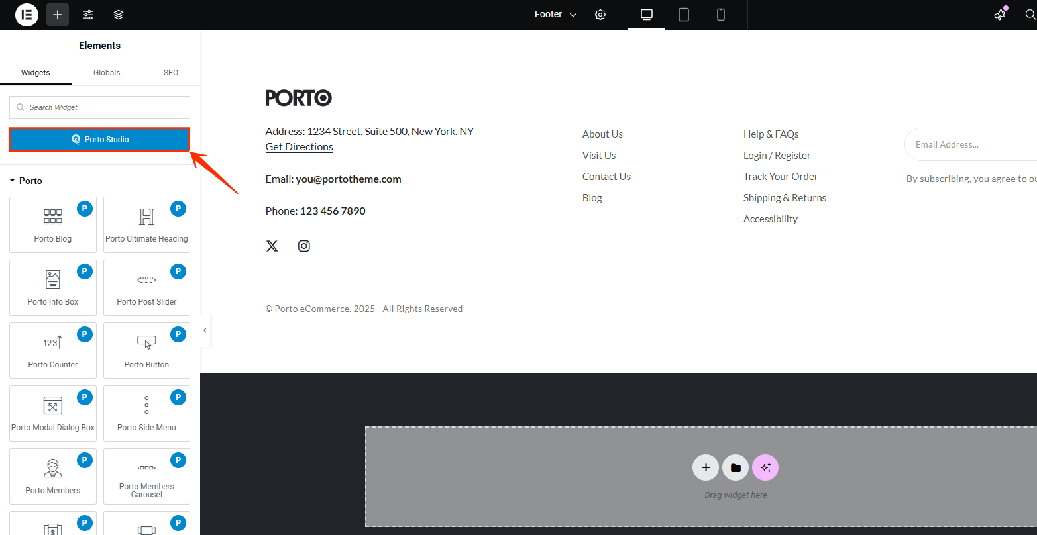Select the Porto Button widget
Viewport: 1037px width, 535px height.
coord(146,350)
